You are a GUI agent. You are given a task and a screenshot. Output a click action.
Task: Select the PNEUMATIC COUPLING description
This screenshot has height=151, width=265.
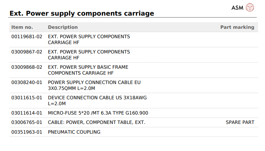point(74,132)
